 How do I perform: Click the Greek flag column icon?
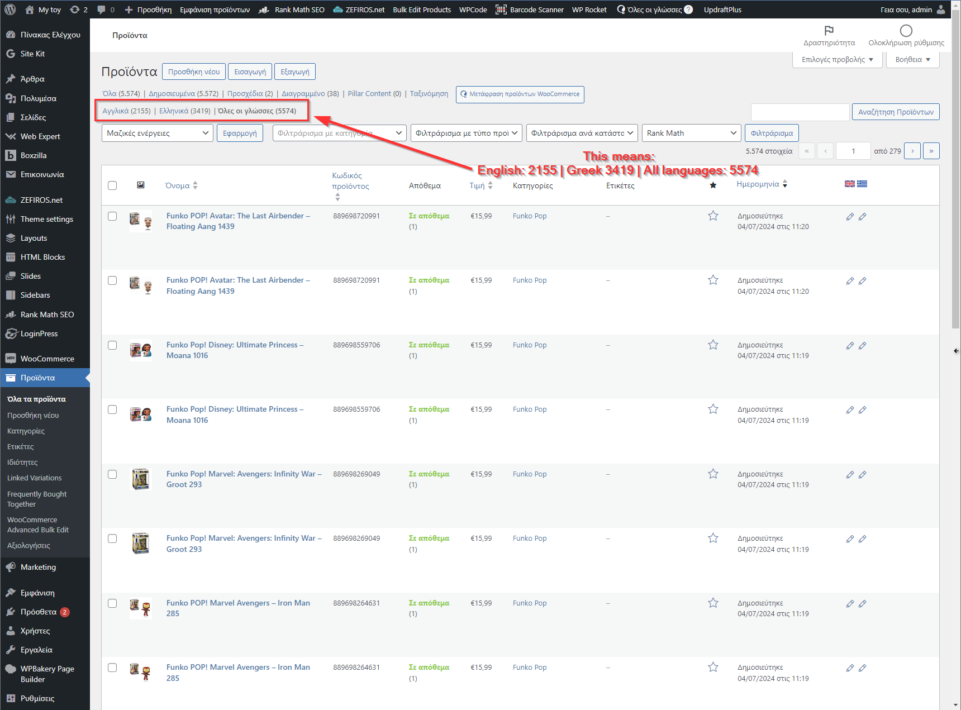tap(862, 184)
